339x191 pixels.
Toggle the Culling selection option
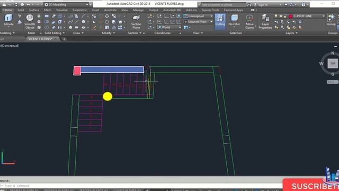tap(220, 21)
